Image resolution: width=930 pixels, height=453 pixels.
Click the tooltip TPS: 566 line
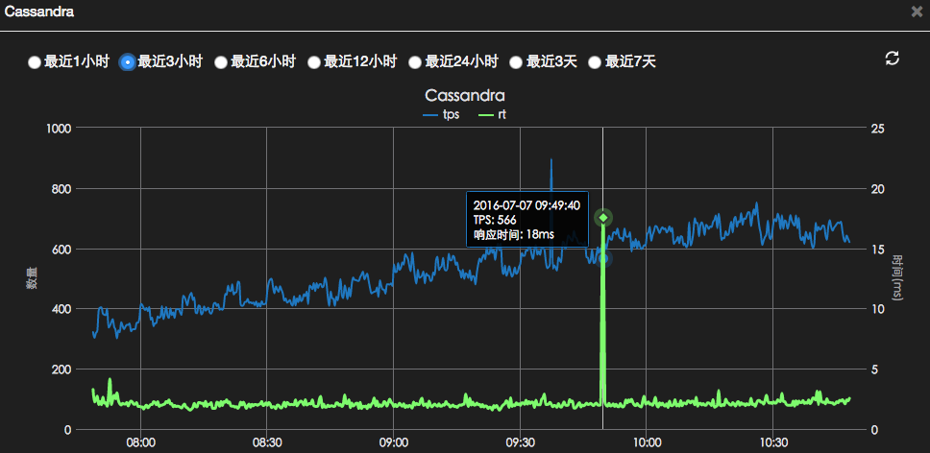click(495, 220)
